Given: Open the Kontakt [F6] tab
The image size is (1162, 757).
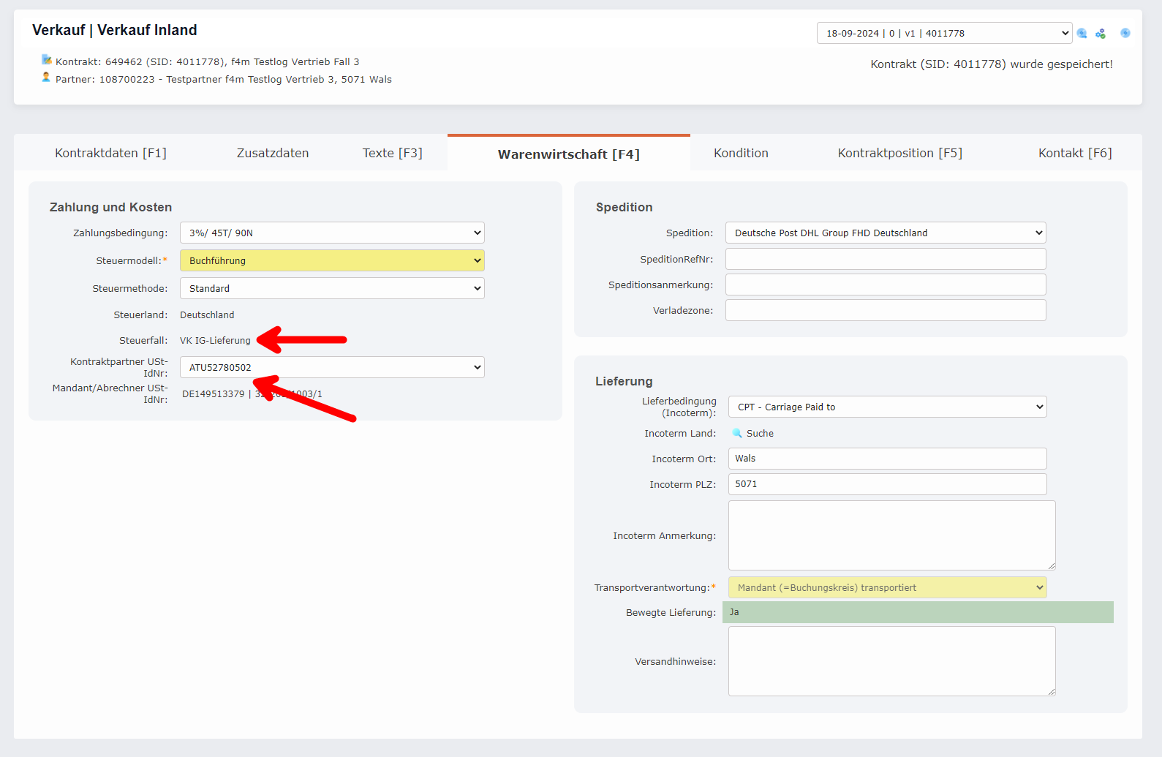Looking at the screenshot, I should (x=1075, y=153).
